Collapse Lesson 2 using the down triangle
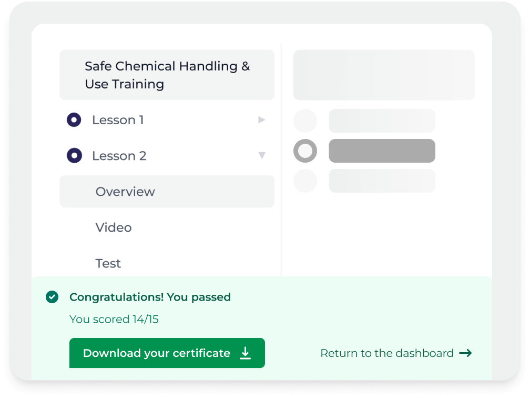 click(261, 156)
